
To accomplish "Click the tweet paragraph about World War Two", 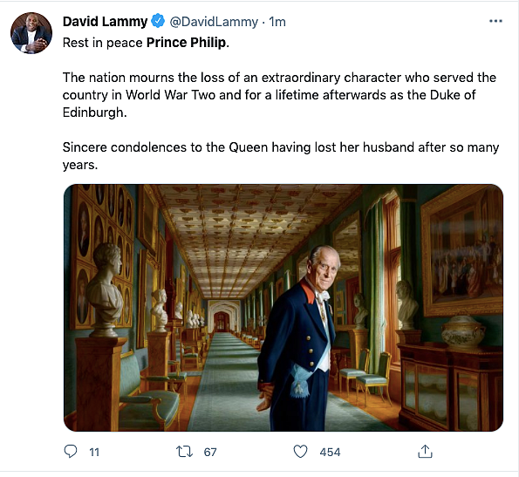I will coord(279,95).
